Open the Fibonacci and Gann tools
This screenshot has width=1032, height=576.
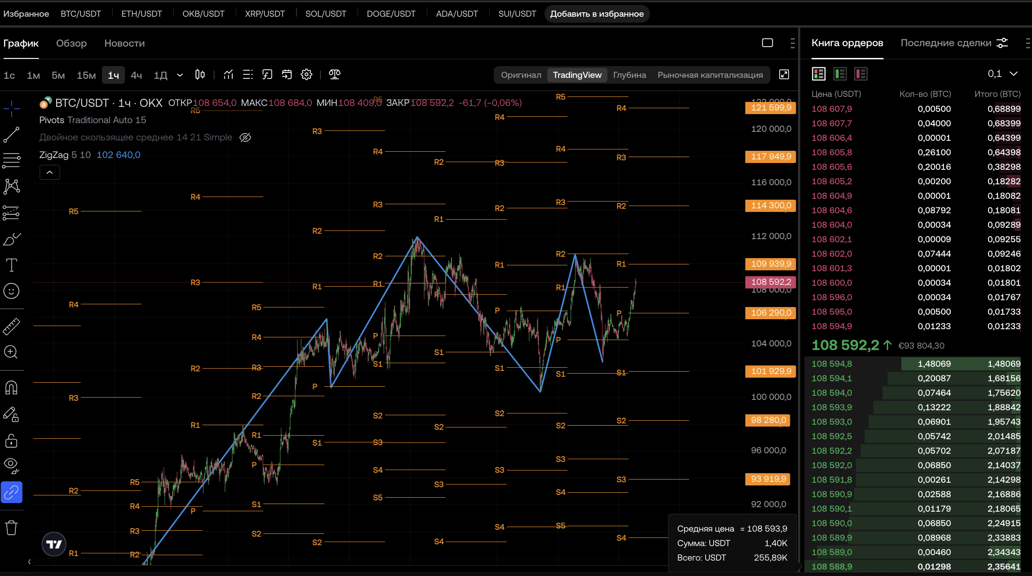click(x=11, y=160)
